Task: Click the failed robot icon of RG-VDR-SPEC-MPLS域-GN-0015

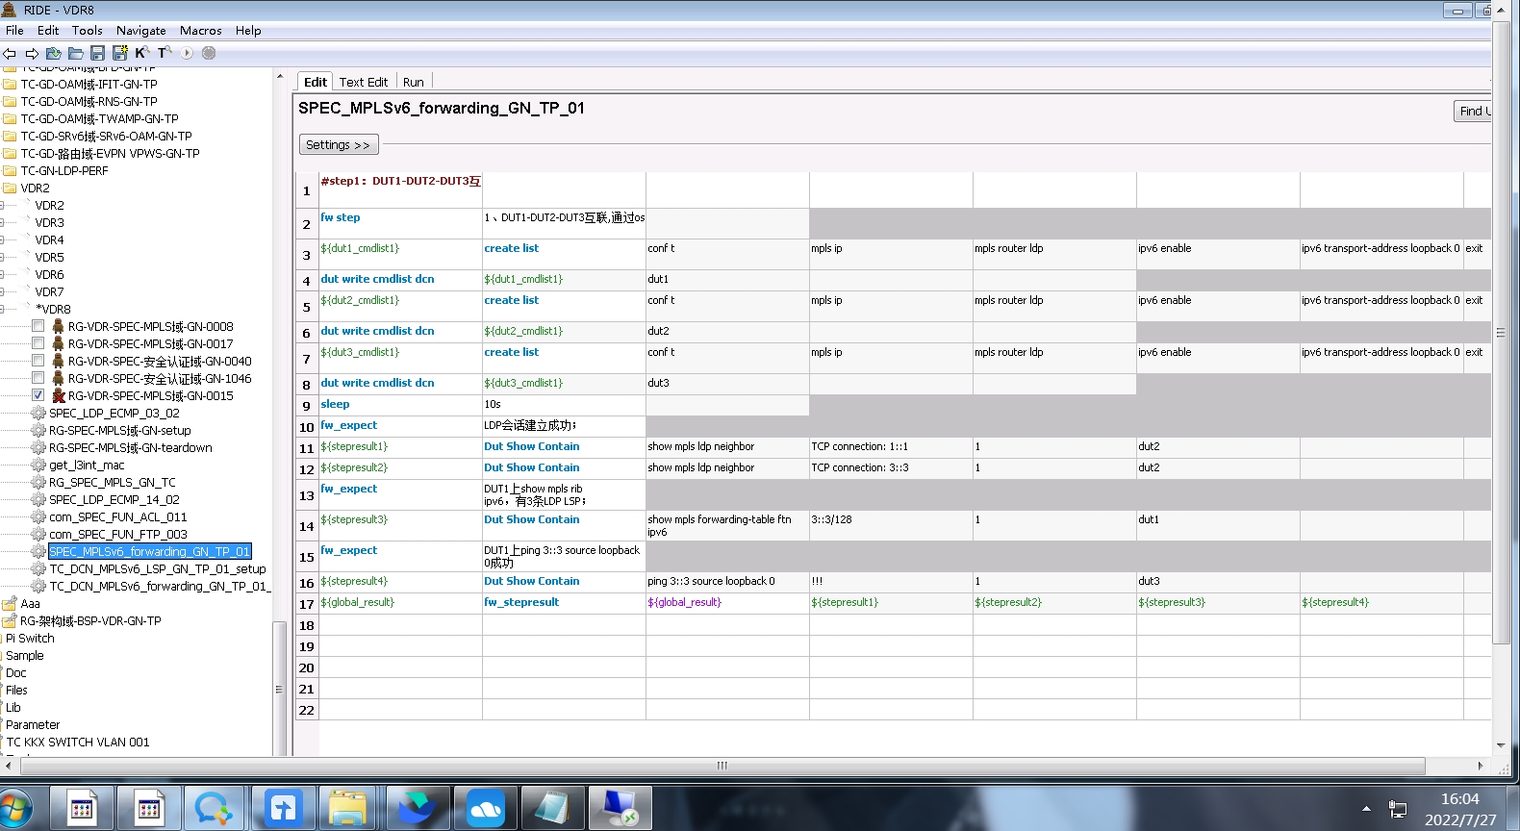Action: click(x=58, y=395)
